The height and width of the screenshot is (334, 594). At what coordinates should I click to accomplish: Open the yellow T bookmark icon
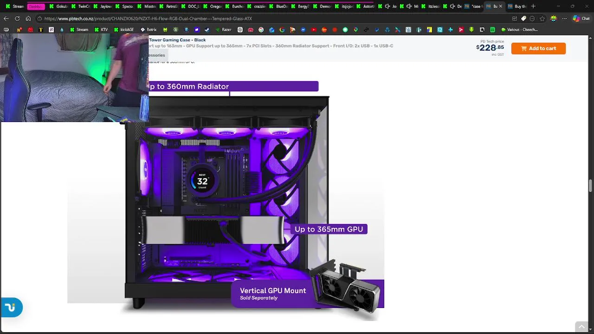tap(41, 30)
